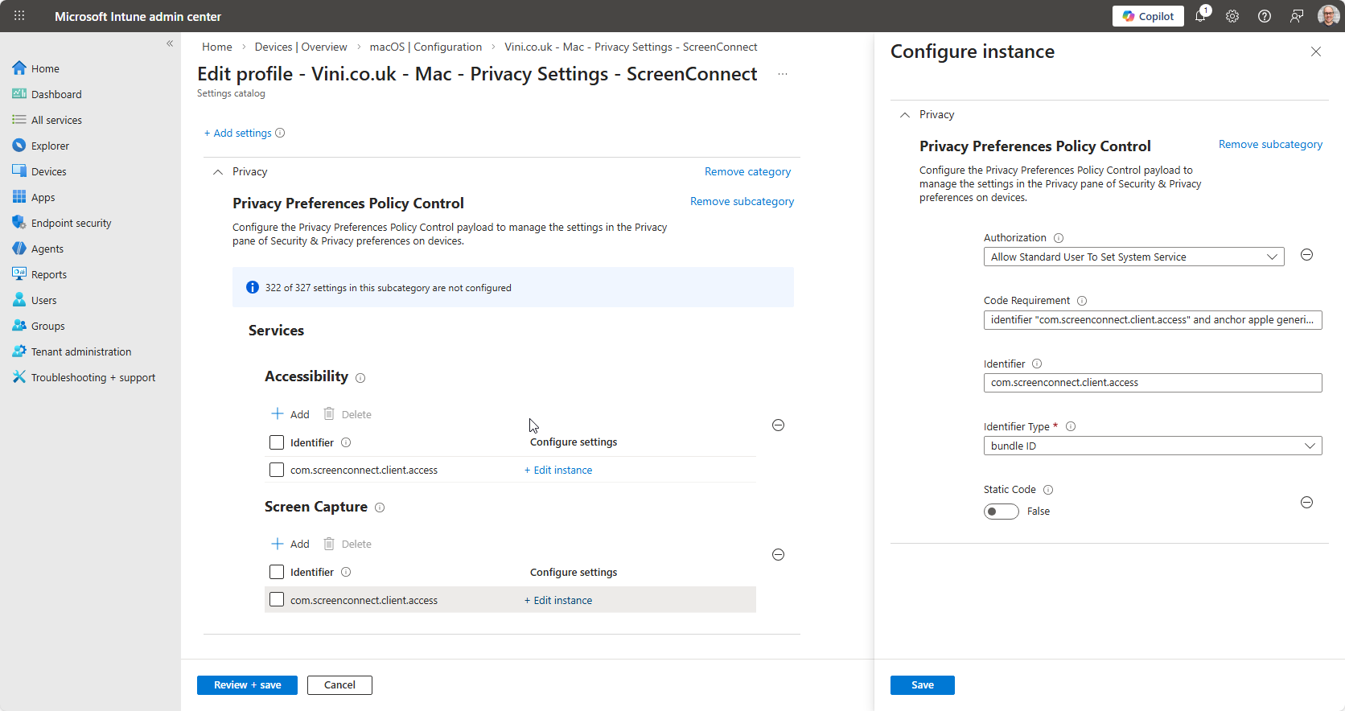Open the Identifier Type dropdown
The width and height of the screenshot is (1345, 711).
click(1152, 446)
